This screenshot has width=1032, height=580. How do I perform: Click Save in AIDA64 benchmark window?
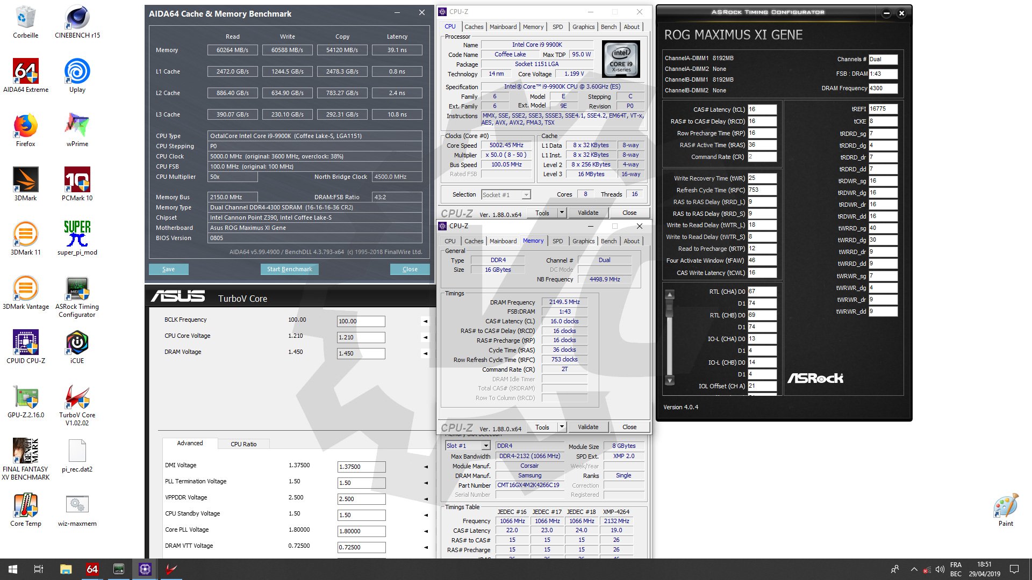pyautogui.click(x=168, y=269)
